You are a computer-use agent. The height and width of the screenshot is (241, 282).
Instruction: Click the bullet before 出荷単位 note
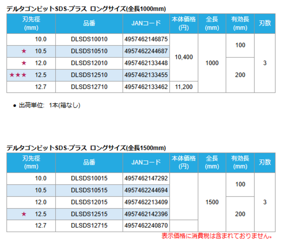click(x=15, y=106)
